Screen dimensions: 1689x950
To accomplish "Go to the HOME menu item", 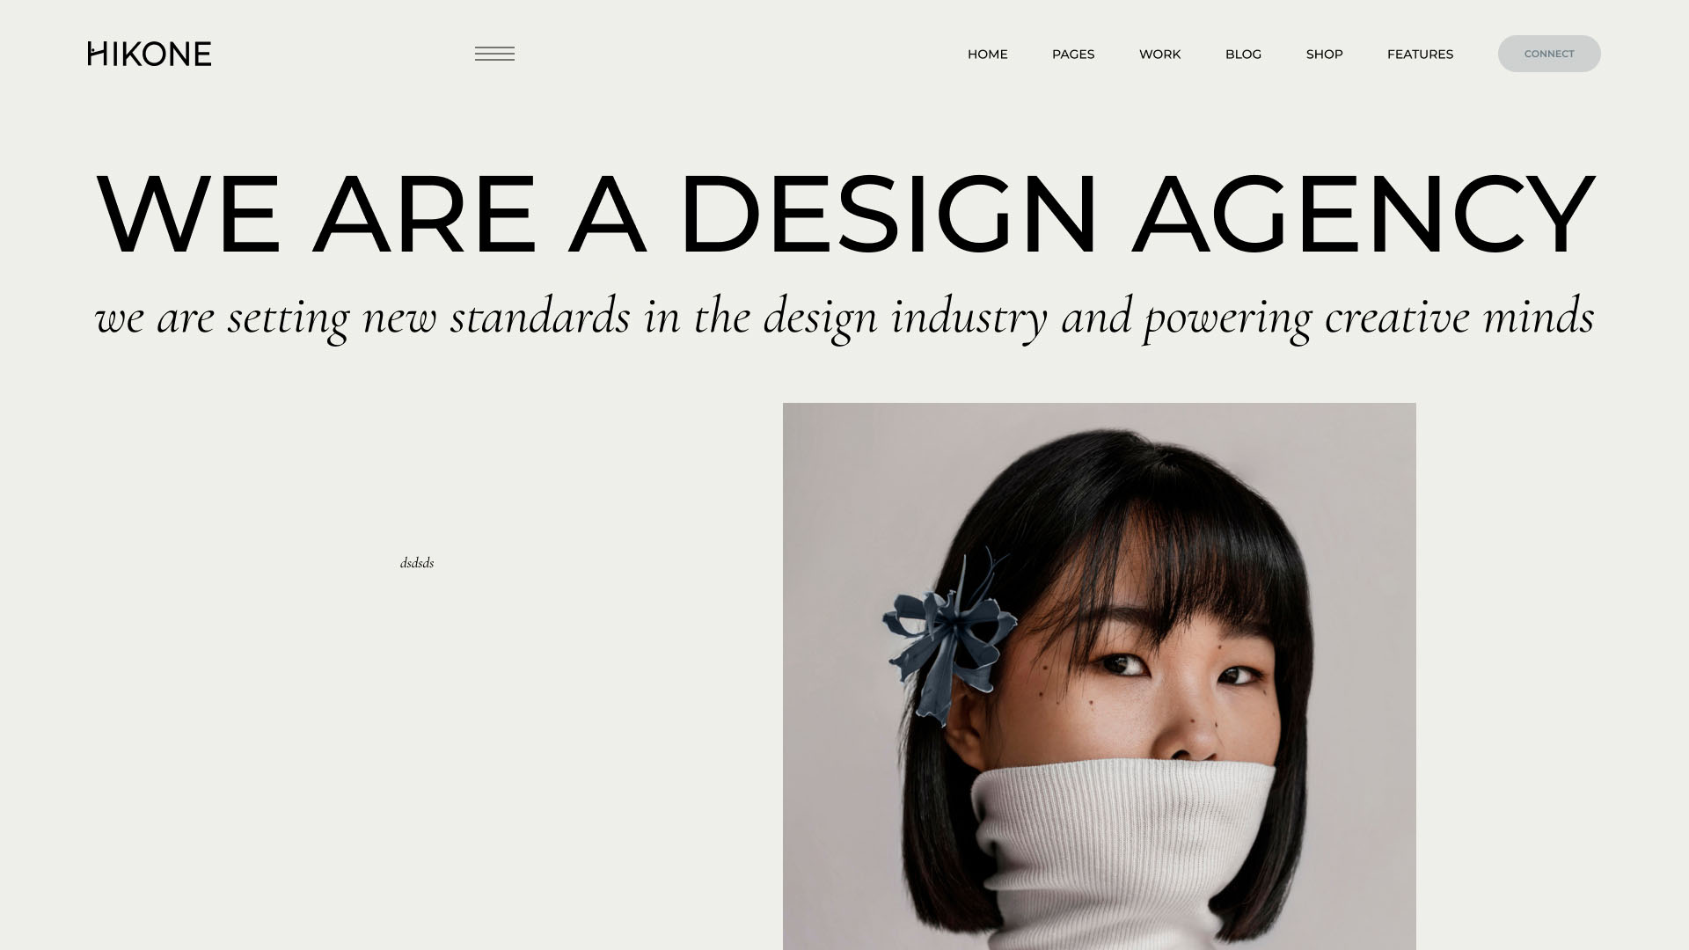I will point(987,55).
